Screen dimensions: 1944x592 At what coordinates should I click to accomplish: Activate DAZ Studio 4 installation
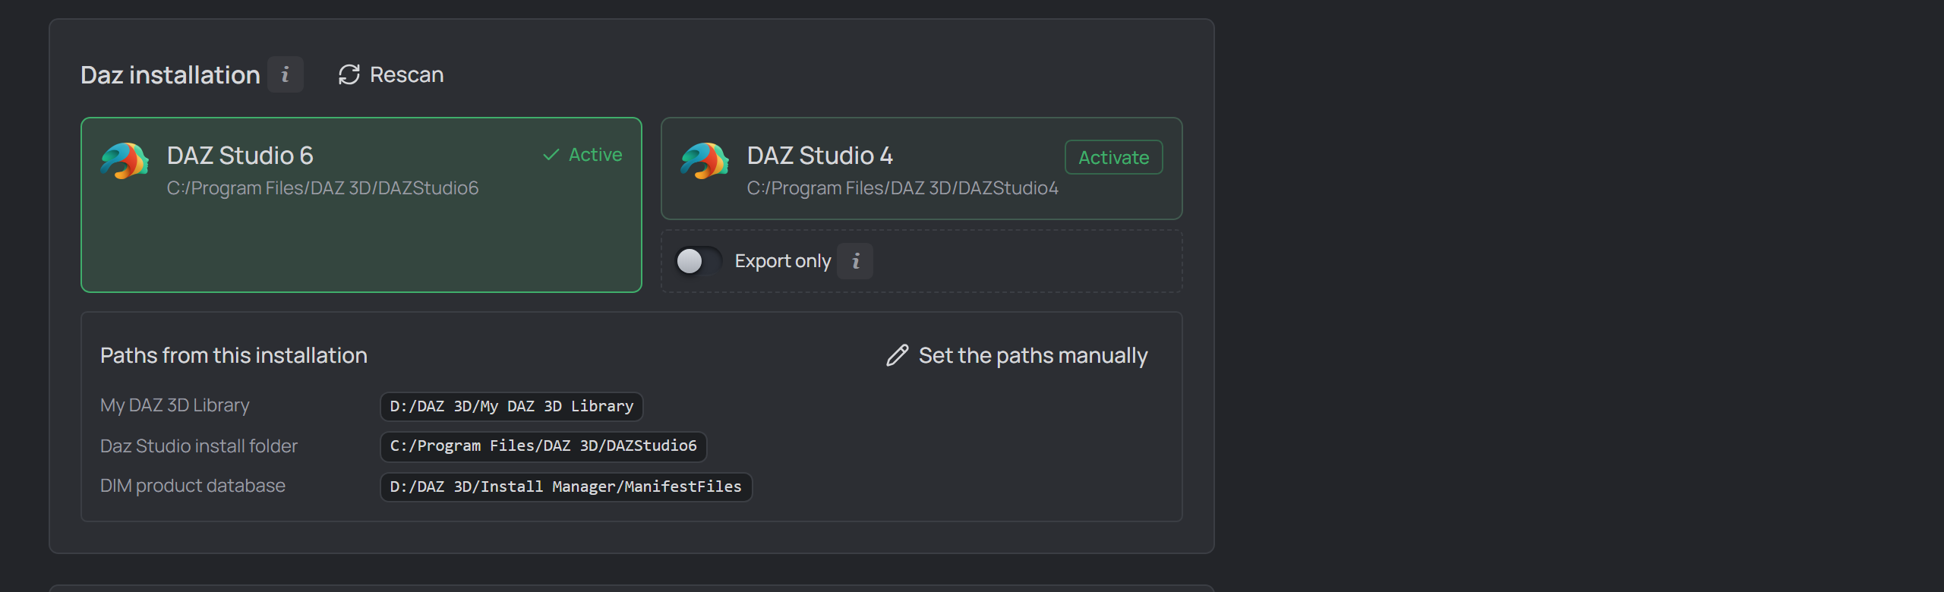tap(1114, 157)
